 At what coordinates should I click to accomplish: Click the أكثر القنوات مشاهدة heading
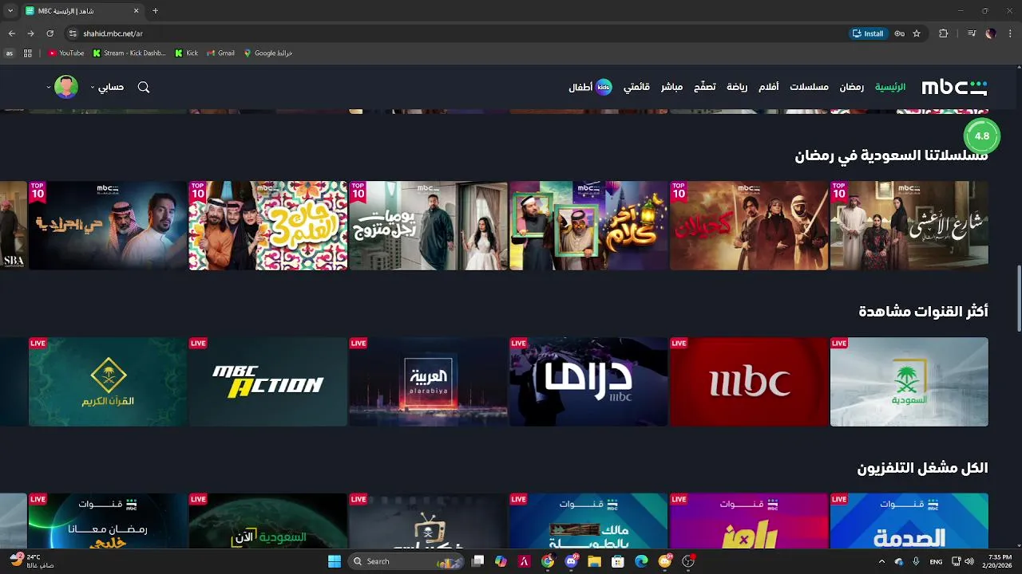tap(923, 312)
